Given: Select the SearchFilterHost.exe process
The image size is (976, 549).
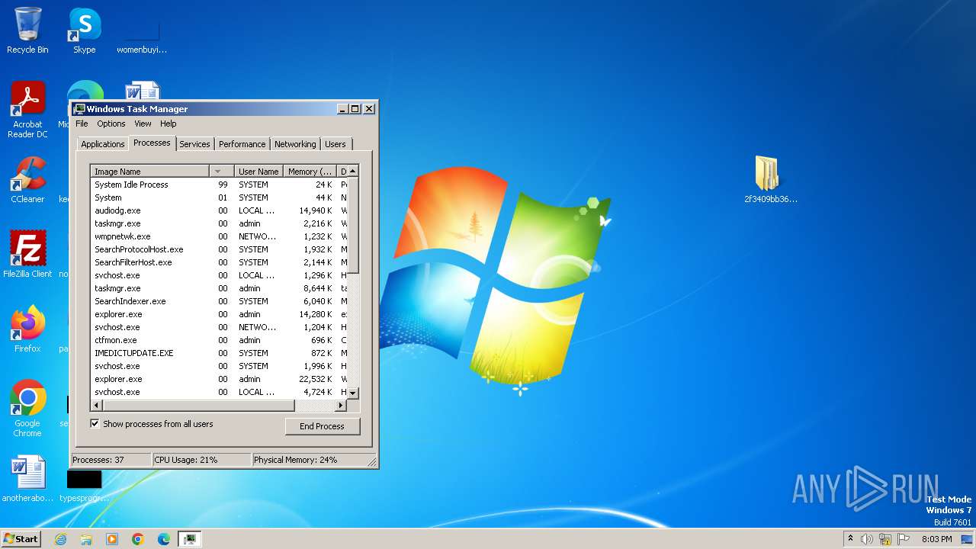Looking at the screenshot, I should 219,262.
